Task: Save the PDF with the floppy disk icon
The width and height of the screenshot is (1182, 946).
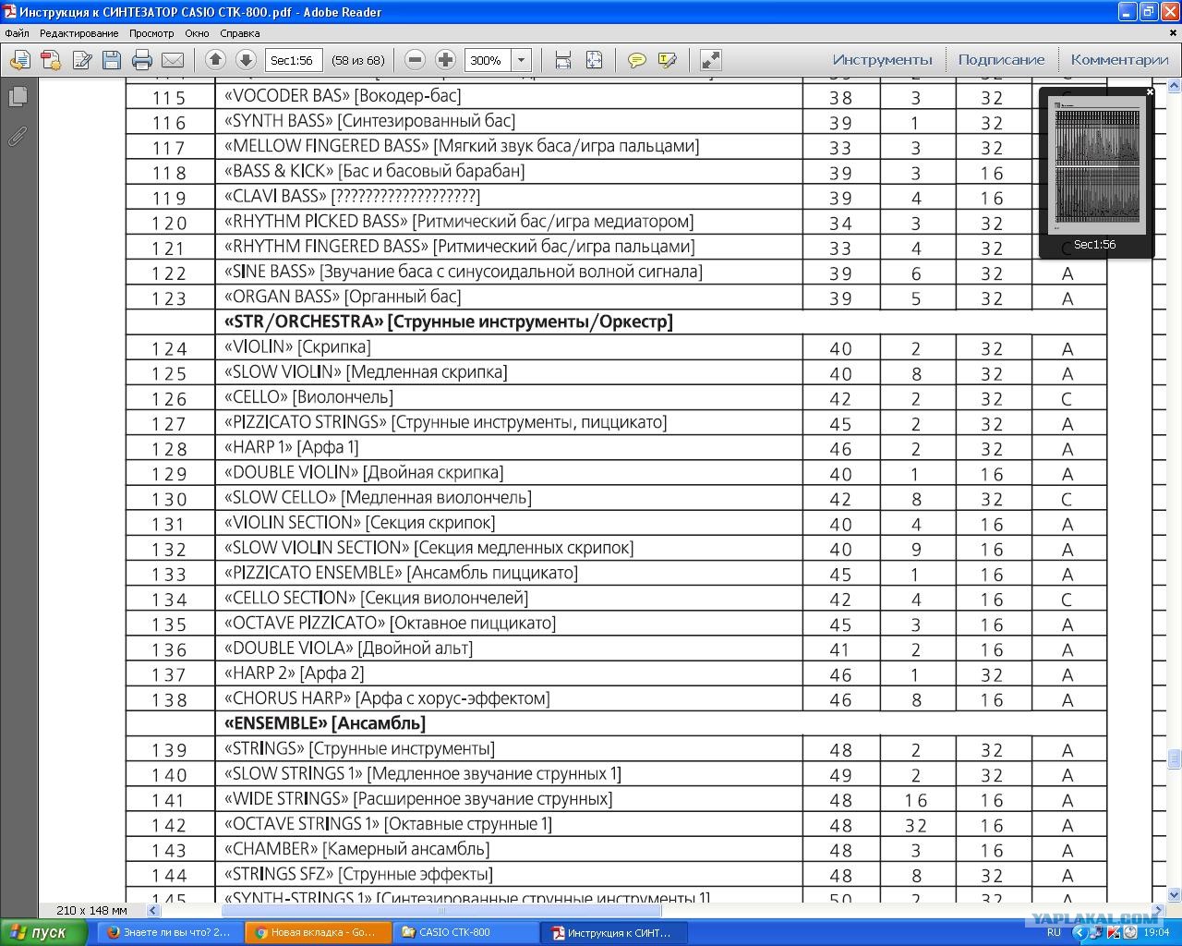Action: tap(112, 60)
